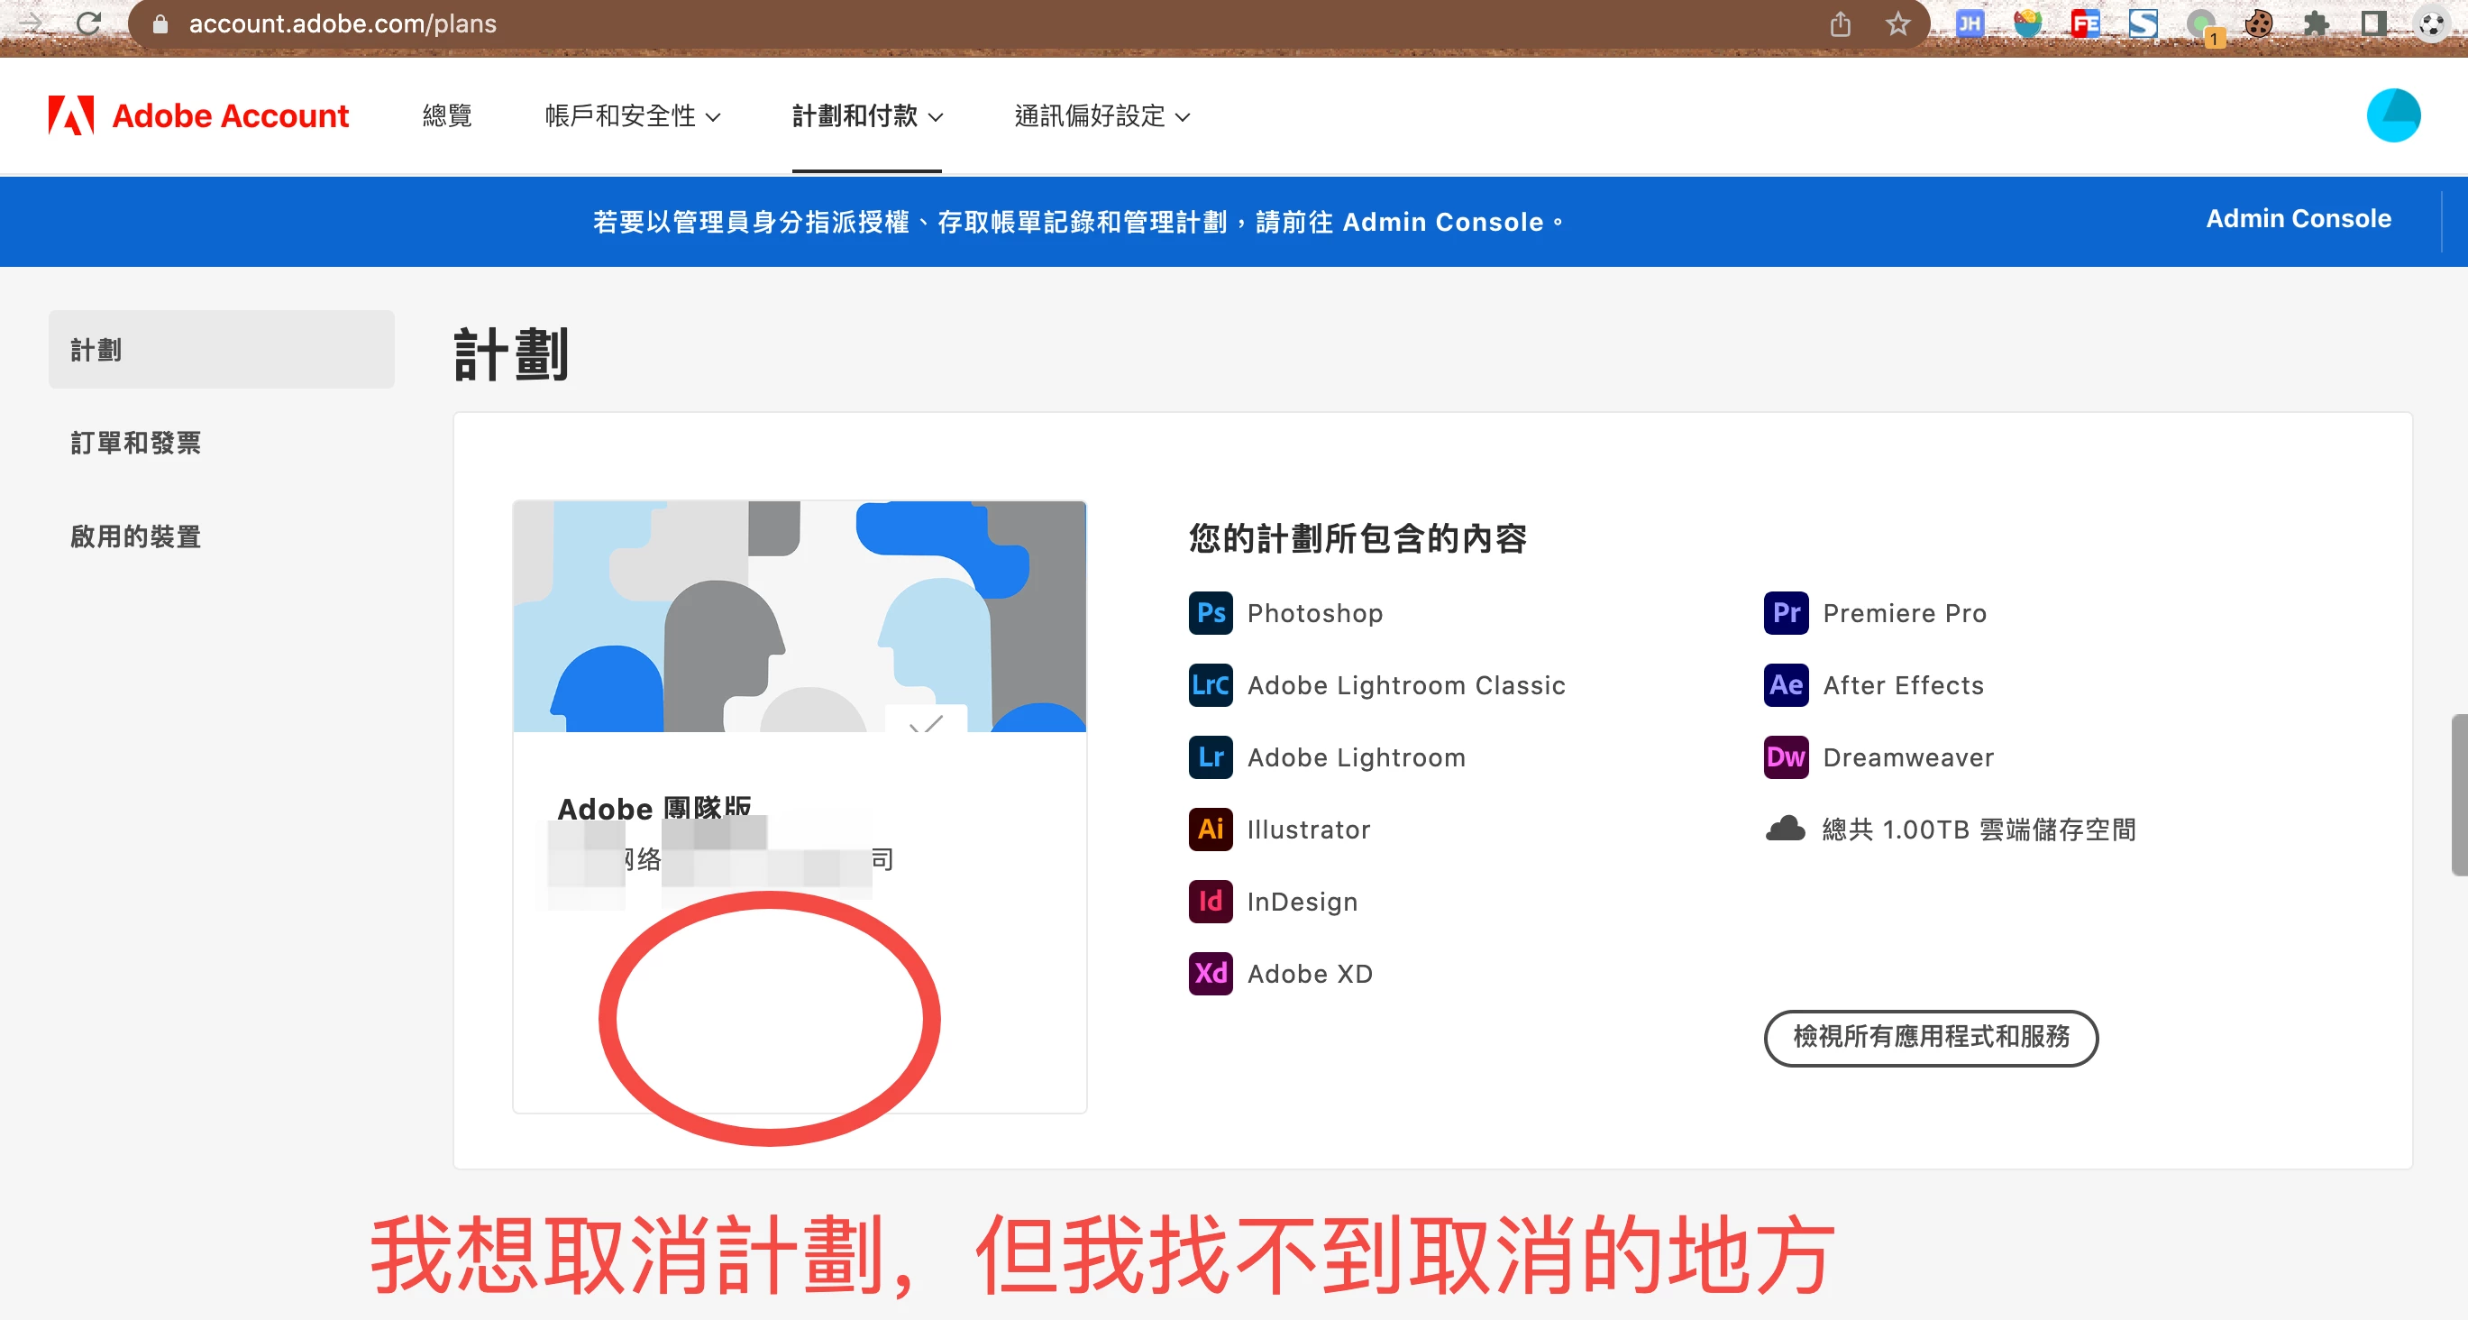Bookmark page with the star icon
The image size is (2468, 1320).
(x=1897, y=24)
